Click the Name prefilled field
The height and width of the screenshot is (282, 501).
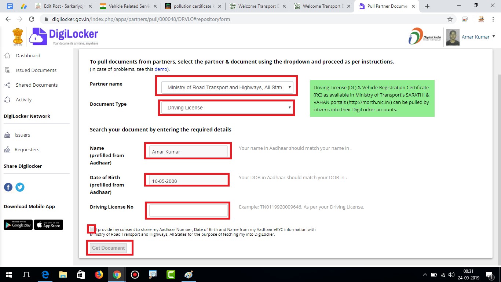tap(188, 151)
